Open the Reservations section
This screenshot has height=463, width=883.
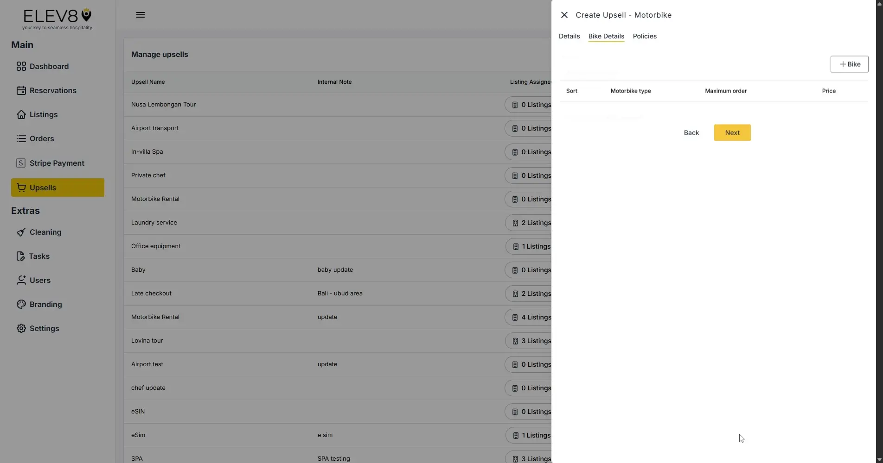point(53,90)
